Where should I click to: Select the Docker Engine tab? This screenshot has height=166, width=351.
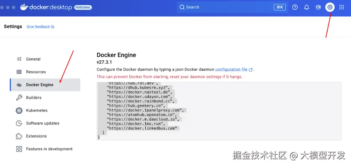(45, 85)
